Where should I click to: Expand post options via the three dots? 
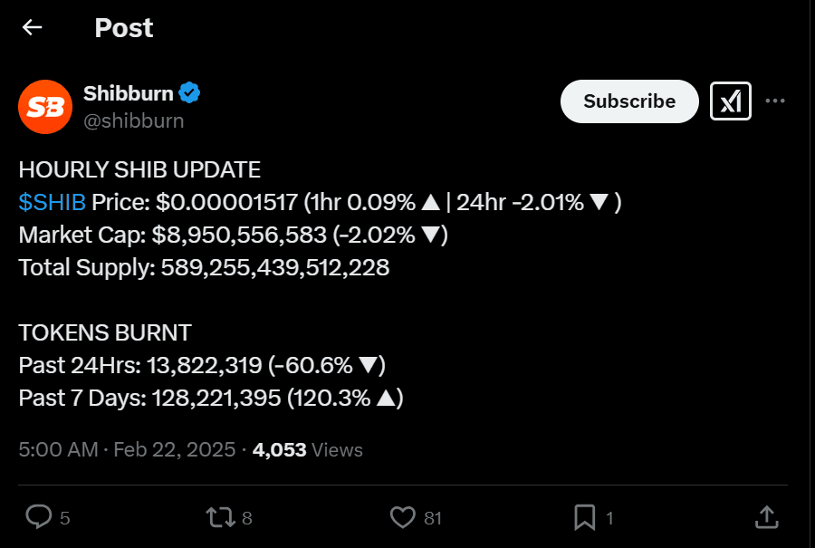point(775,101)
